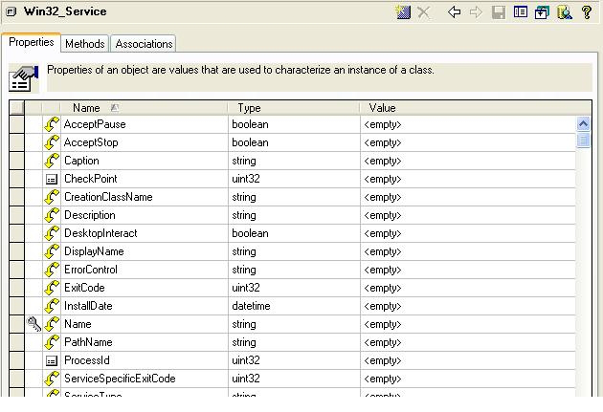
Task: Click the local property icon beside CheckPoint
Action: pyautogui.click(x=52, y=179)
